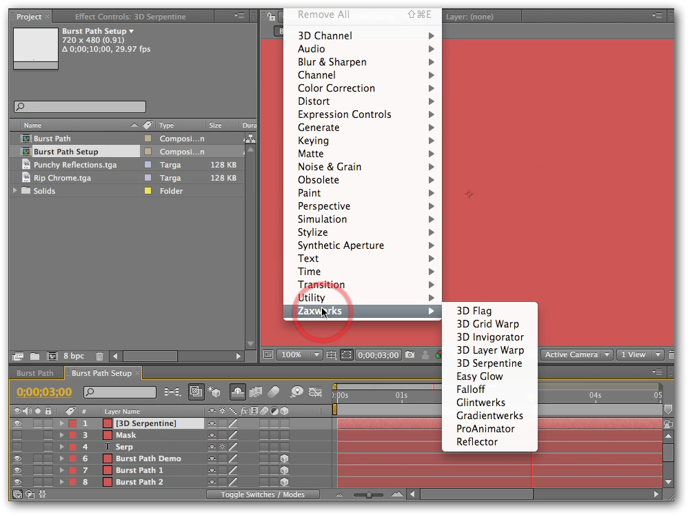Viewport: 688px width, 515px height.
Task: Switch to the Burst Path timeline tab
Action: [35, 373]
